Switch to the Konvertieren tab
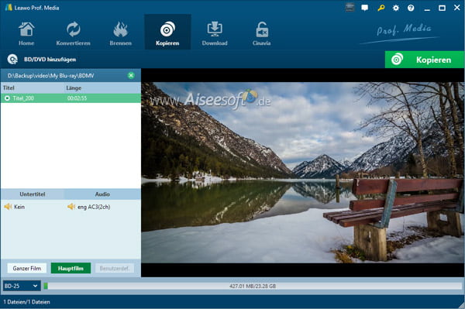Image resolution: width=465 pixels, height=309 pixels. [74, 33]
